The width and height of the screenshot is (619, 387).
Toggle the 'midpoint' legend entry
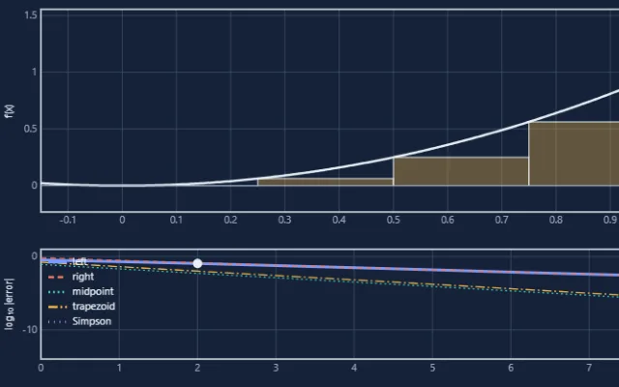(81, 292)
